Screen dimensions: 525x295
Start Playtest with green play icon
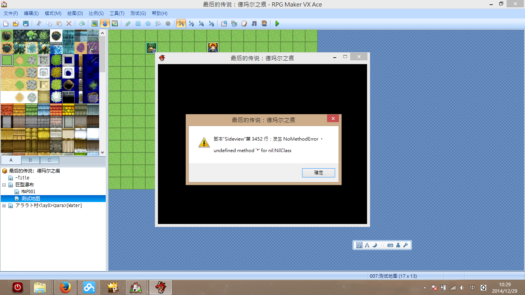(x=277, y=23)
